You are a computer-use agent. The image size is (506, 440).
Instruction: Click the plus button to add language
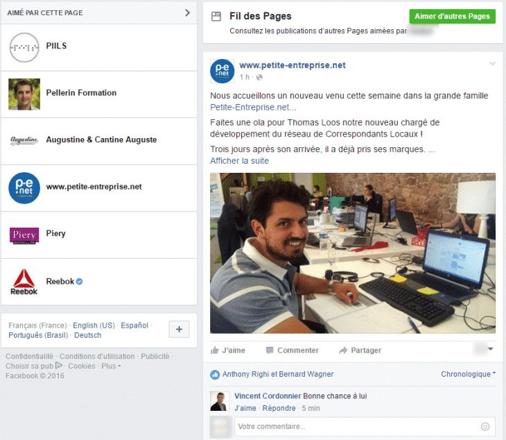(178, 330)
